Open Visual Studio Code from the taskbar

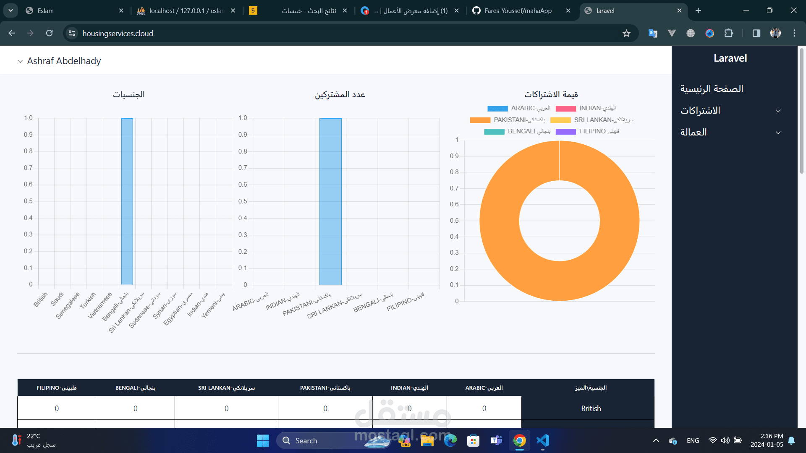(543, 440)
